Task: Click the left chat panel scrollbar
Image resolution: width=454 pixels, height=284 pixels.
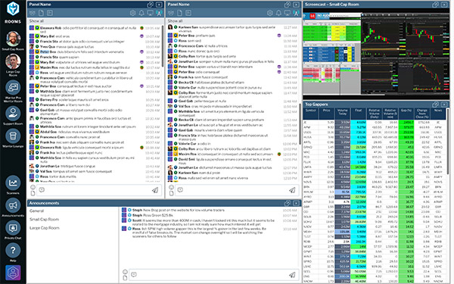Action: click(163, 46)
